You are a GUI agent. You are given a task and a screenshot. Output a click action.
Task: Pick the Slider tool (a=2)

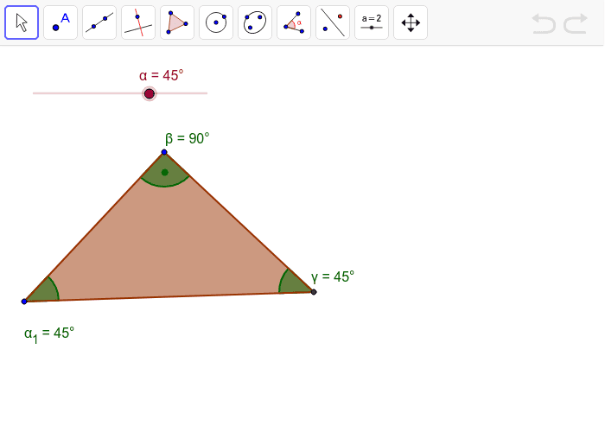click(x=372, y=22)
